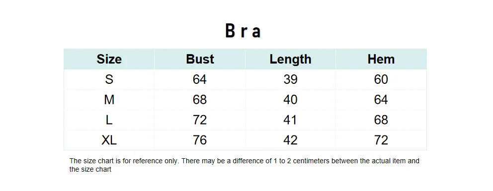
Task: Click the length value 42 for XL
Action: [x=291, y=140]
